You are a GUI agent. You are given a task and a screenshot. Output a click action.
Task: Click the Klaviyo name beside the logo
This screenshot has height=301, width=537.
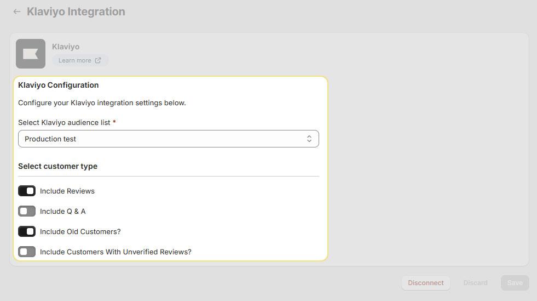66,47
